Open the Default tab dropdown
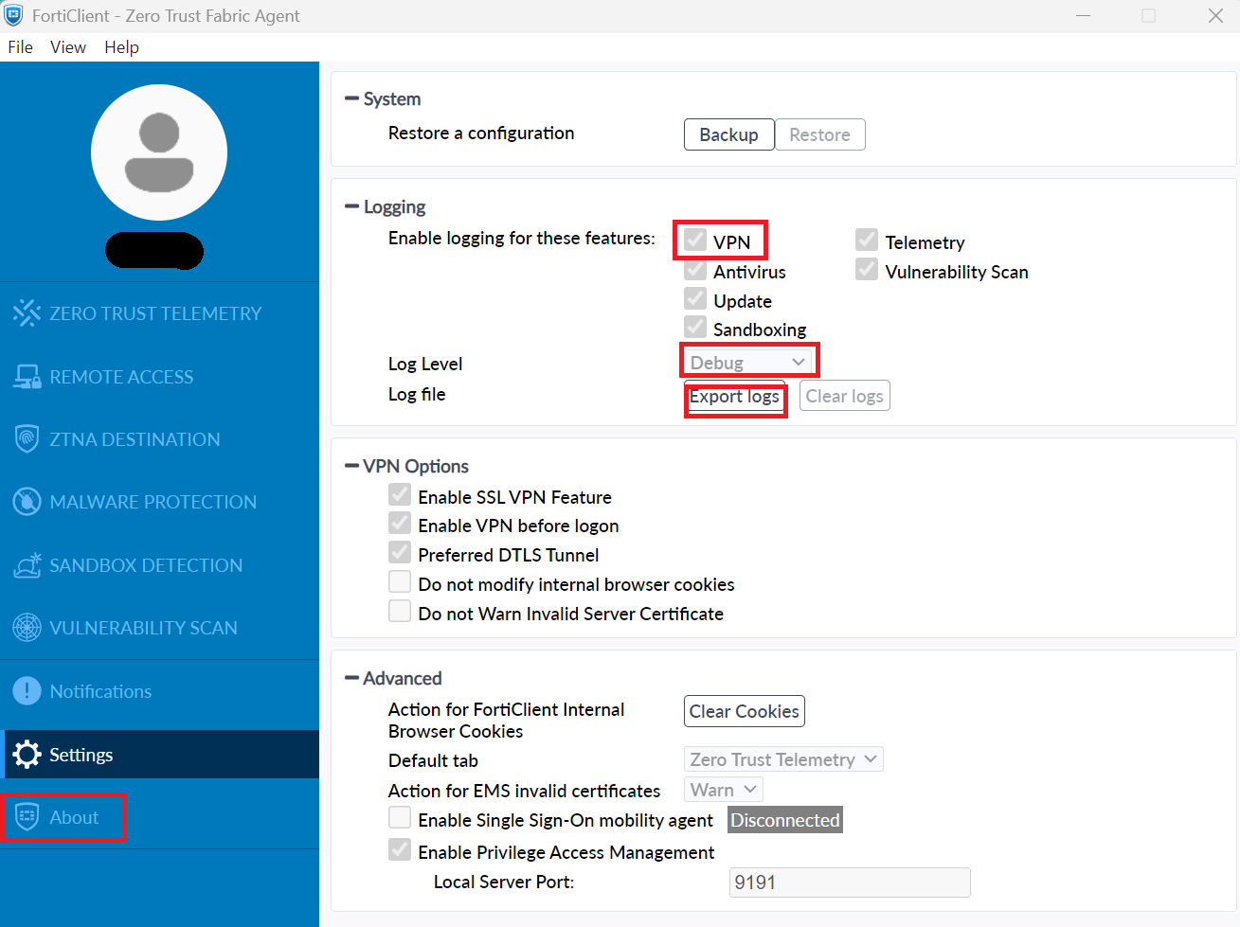 pos(783,759)
